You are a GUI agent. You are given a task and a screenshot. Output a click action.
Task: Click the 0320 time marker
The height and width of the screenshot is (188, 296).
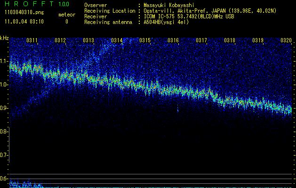(286, 40)
